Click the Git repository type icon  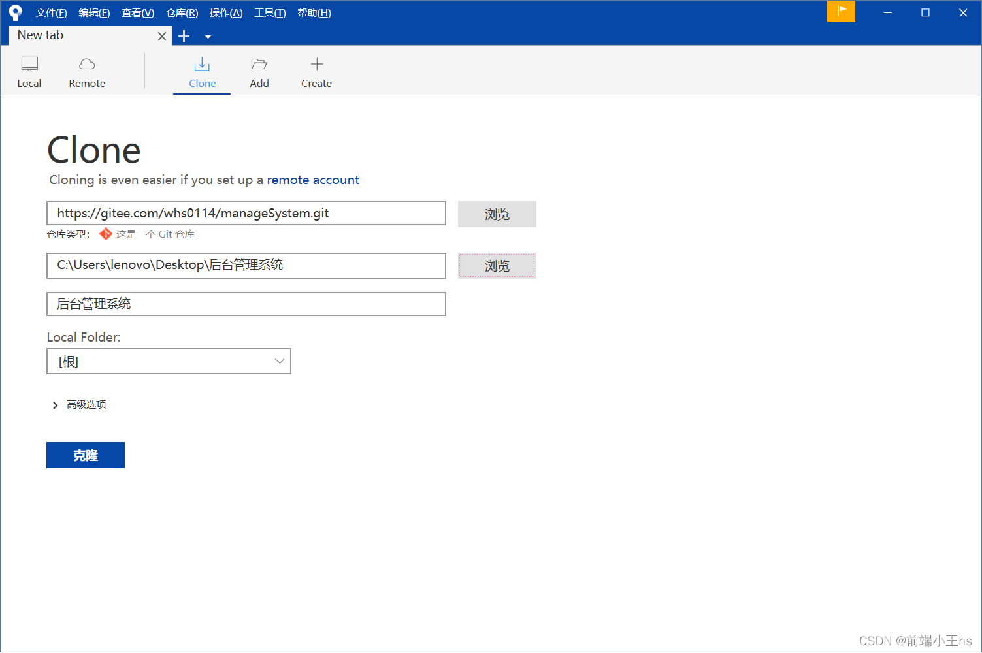(105, 234)
